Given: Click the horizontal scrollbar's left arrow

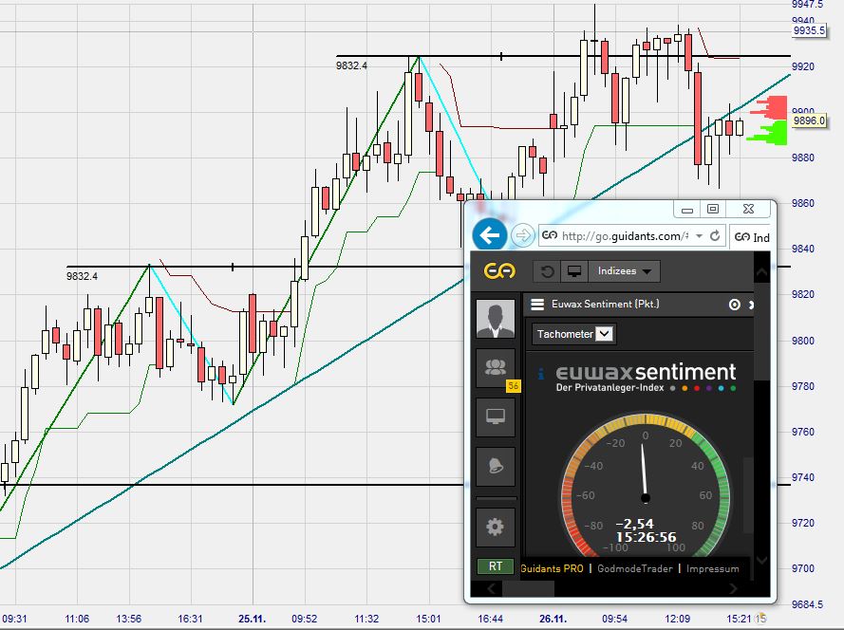Looking at the screenshot, I should coord(492,588).
